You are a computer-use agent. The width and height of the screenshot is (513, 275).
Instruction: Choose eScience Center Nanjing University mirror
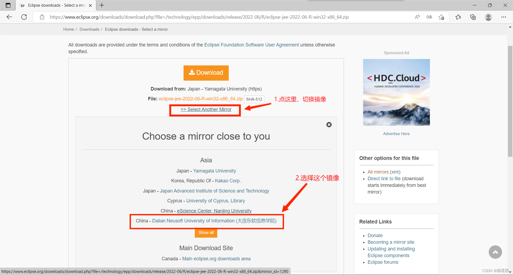pyautogui.click(x=214, y=211)
